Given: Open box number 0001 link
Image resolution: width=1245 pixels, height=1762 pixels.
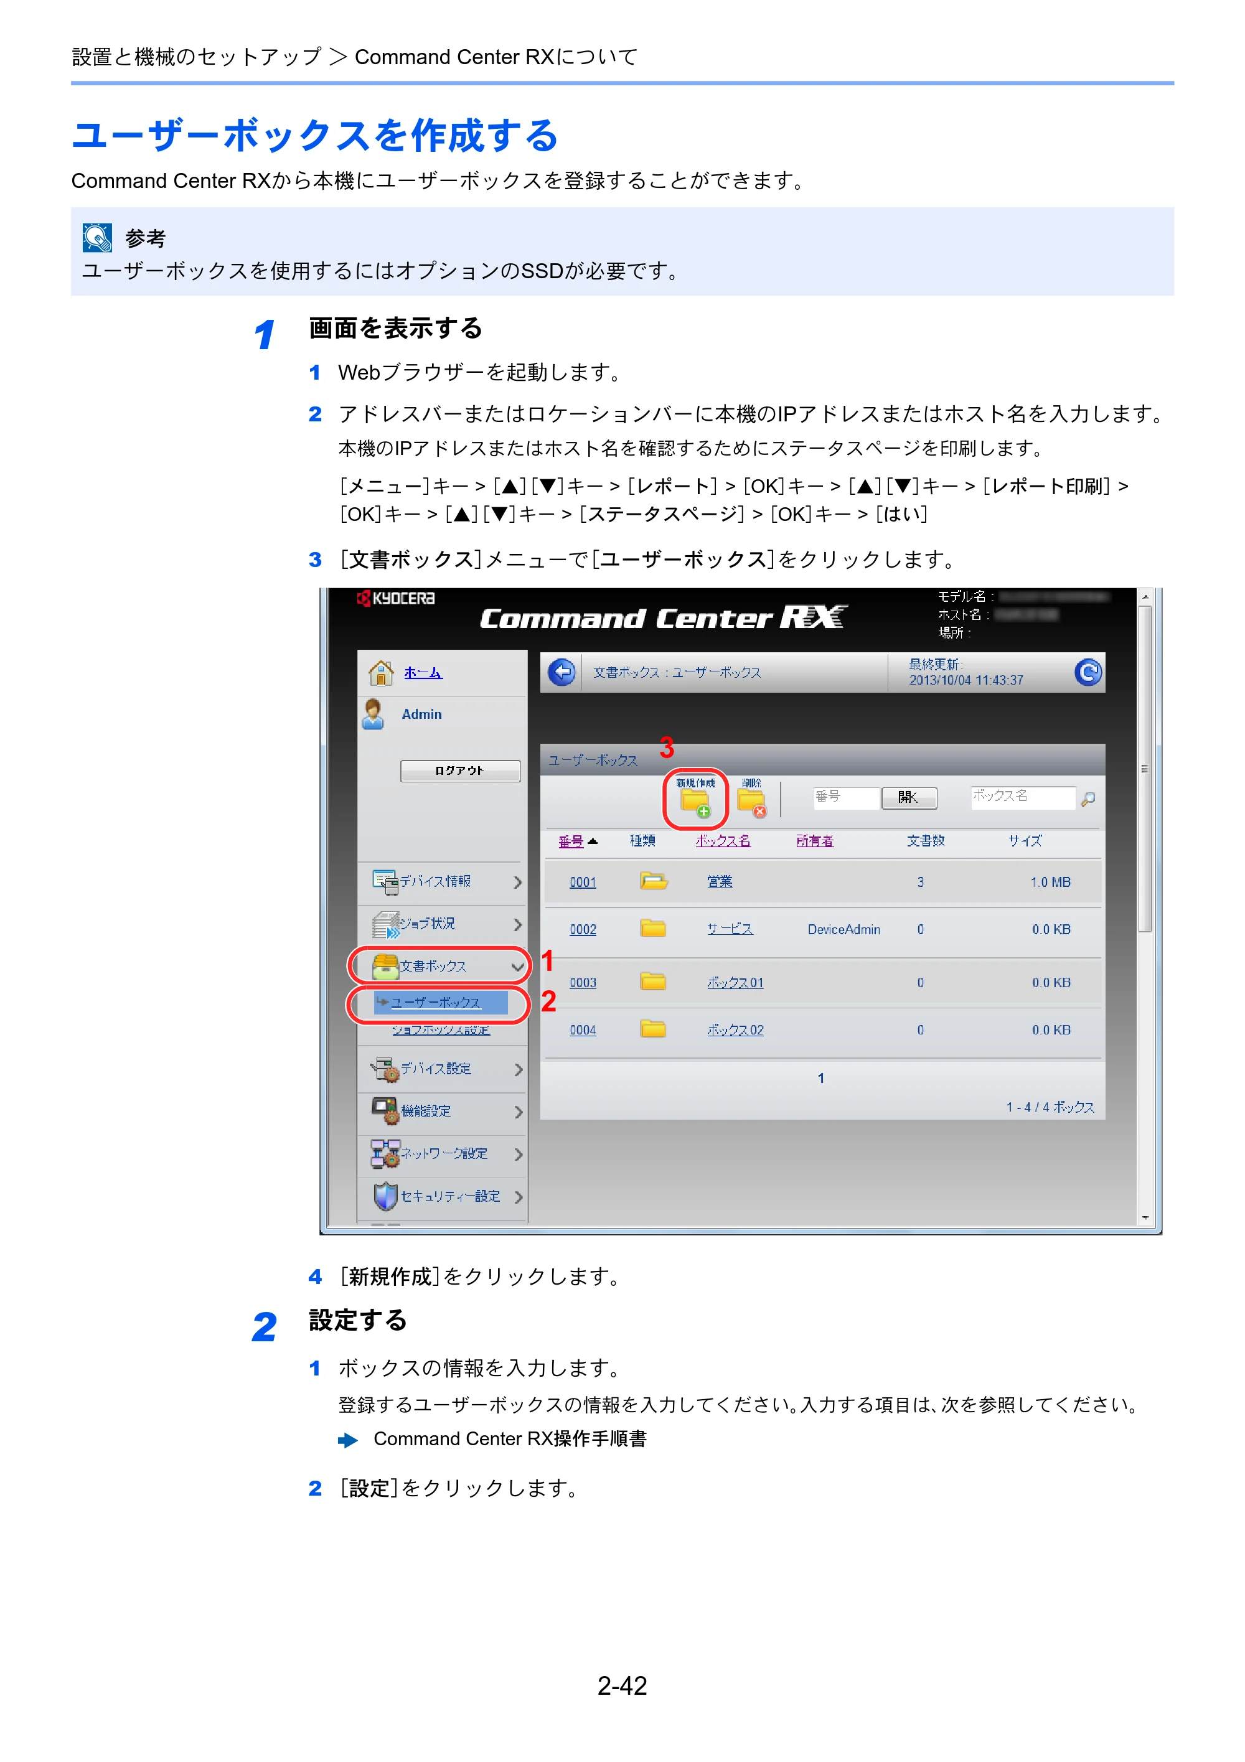Looking at the screenshot, I should [x=583, y=883].
